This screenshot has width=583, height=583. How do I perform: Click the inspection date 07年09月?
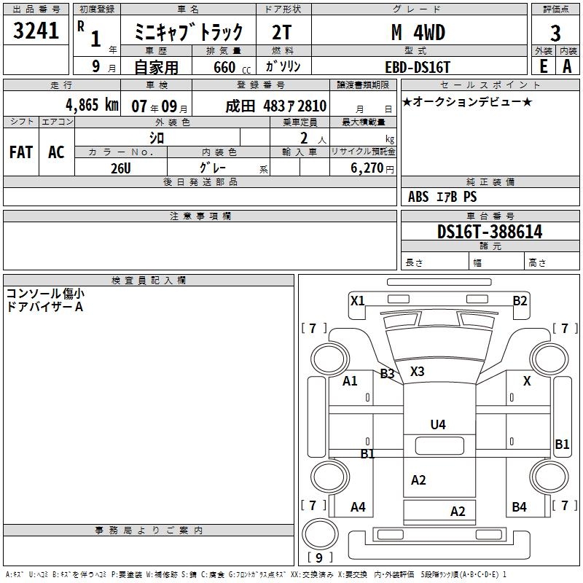point(159,106)
